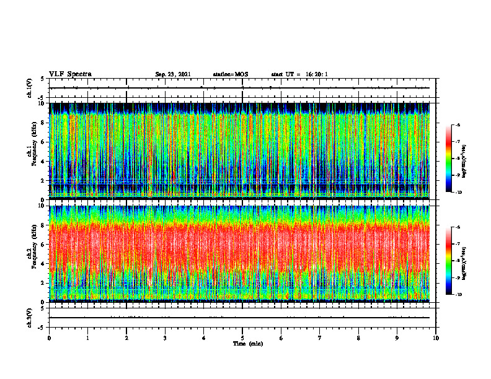Click time axis tick label "7"
491x379 pixels.
pos(320,338)
